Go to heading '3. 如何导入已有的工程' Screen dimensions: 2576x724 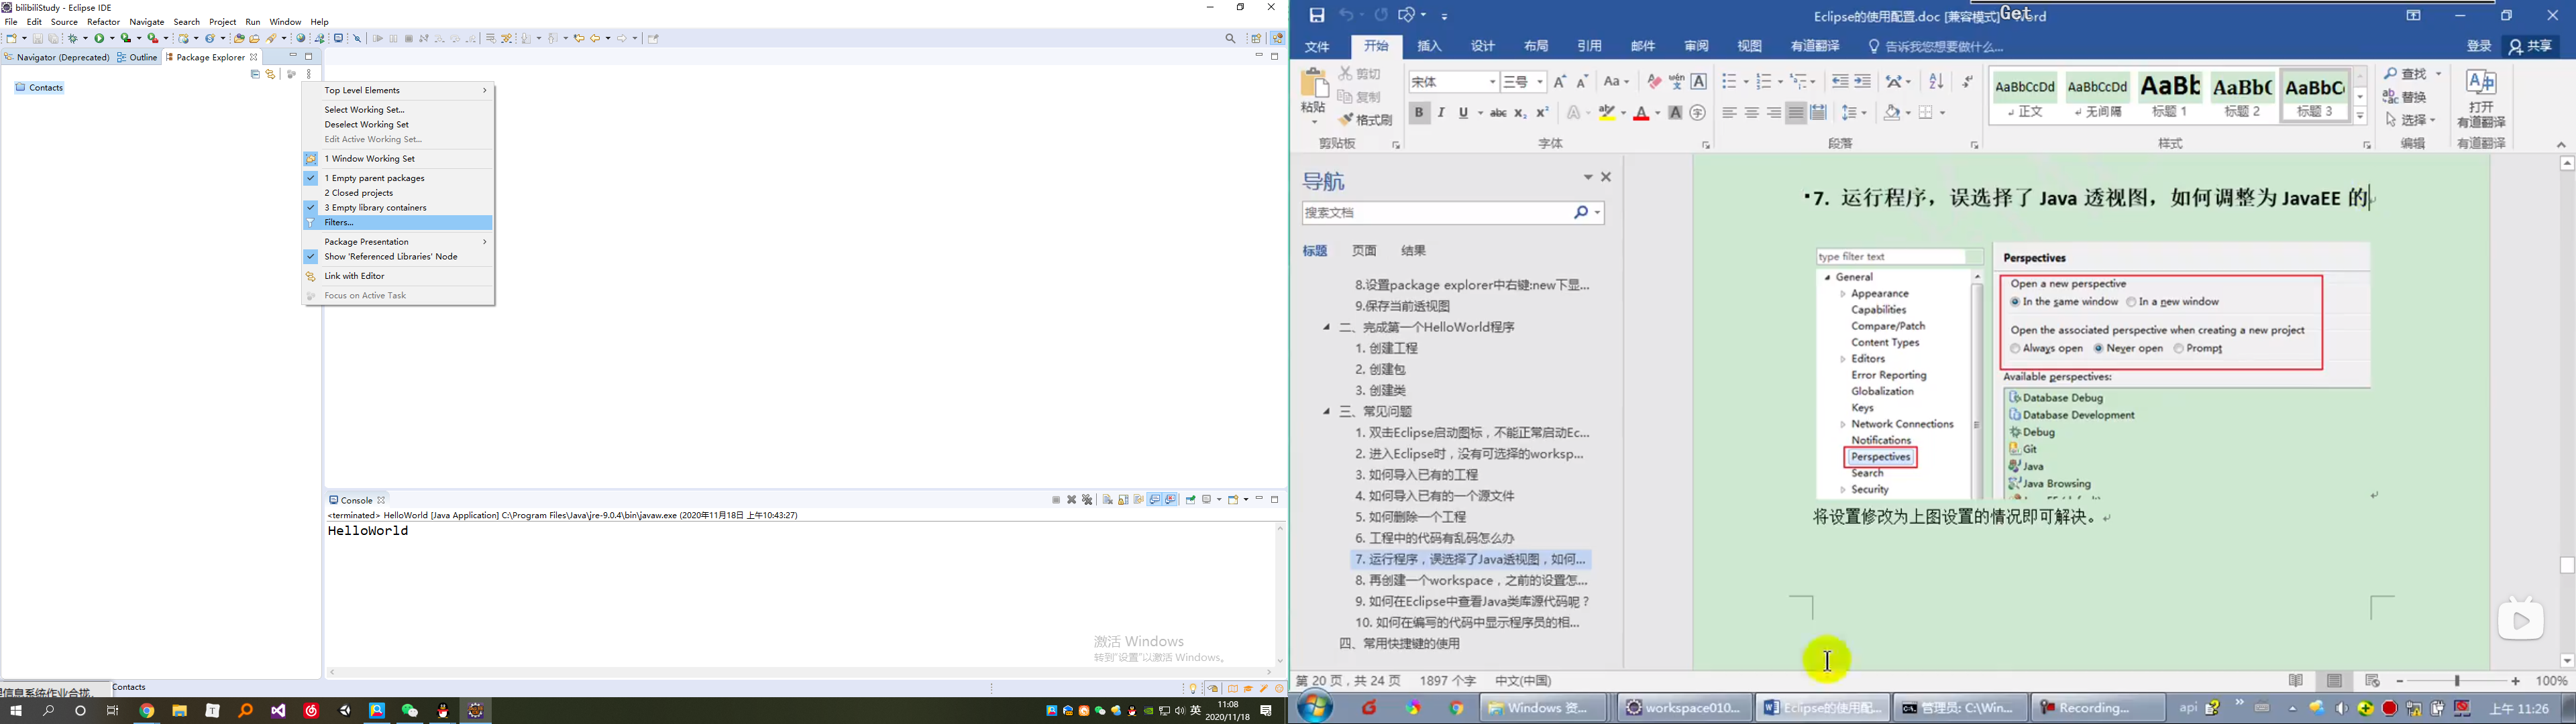click(1417, 475)
